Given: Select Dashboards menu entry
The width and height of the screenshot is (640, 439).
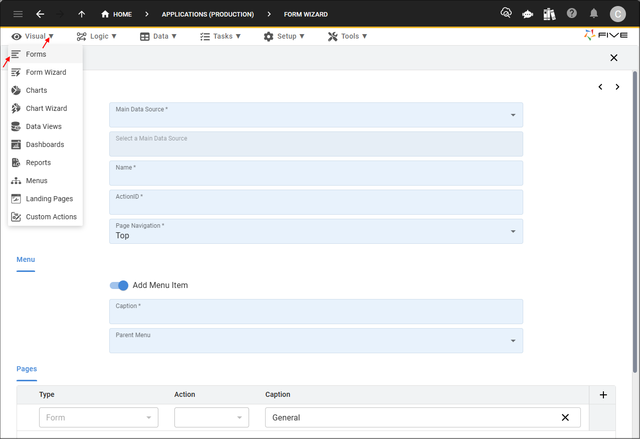Looking at the screenshot, I should (x=45, y=144).
